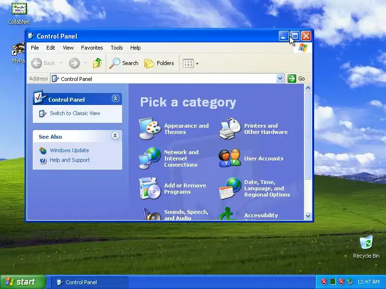Open the Tools menu
Screen dimensions: 386x289
coord(117,48)
